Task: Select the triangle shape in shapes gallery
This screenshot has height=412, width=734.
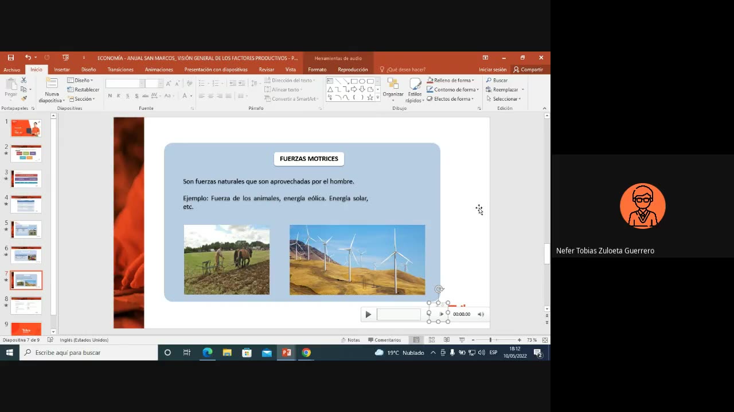Action: point(330,89)
